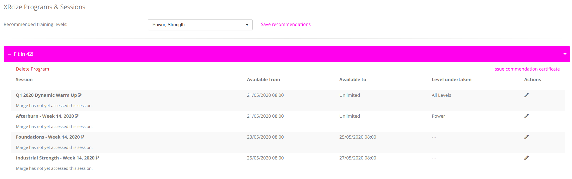Edit the Q1 2020 Dynamic Warm Up session
The image size is (572, 179).
point(526,95)
